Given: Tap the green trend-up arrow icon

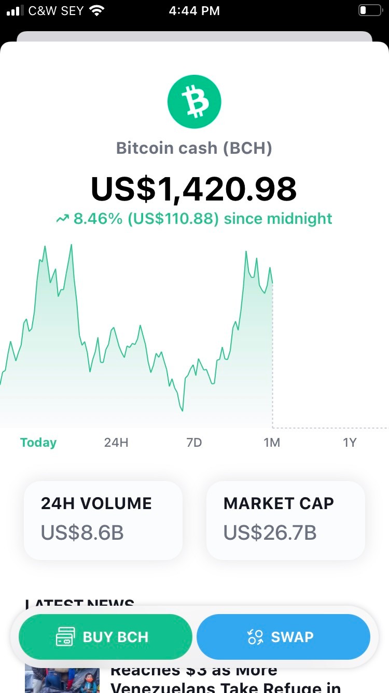Looking at the screenshot, I should tap(62, 219).
